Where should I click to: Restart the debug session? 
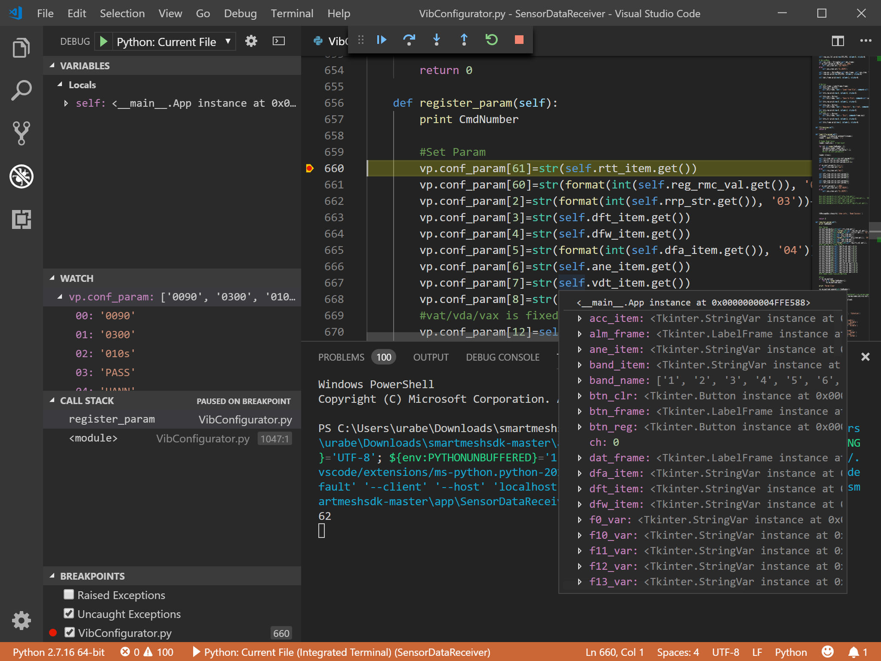[x=491, y=40]
